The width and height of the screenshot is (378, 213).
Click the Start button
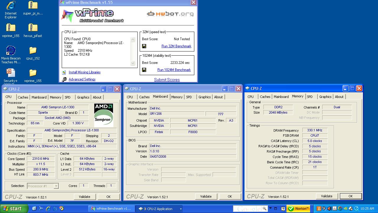14,209
